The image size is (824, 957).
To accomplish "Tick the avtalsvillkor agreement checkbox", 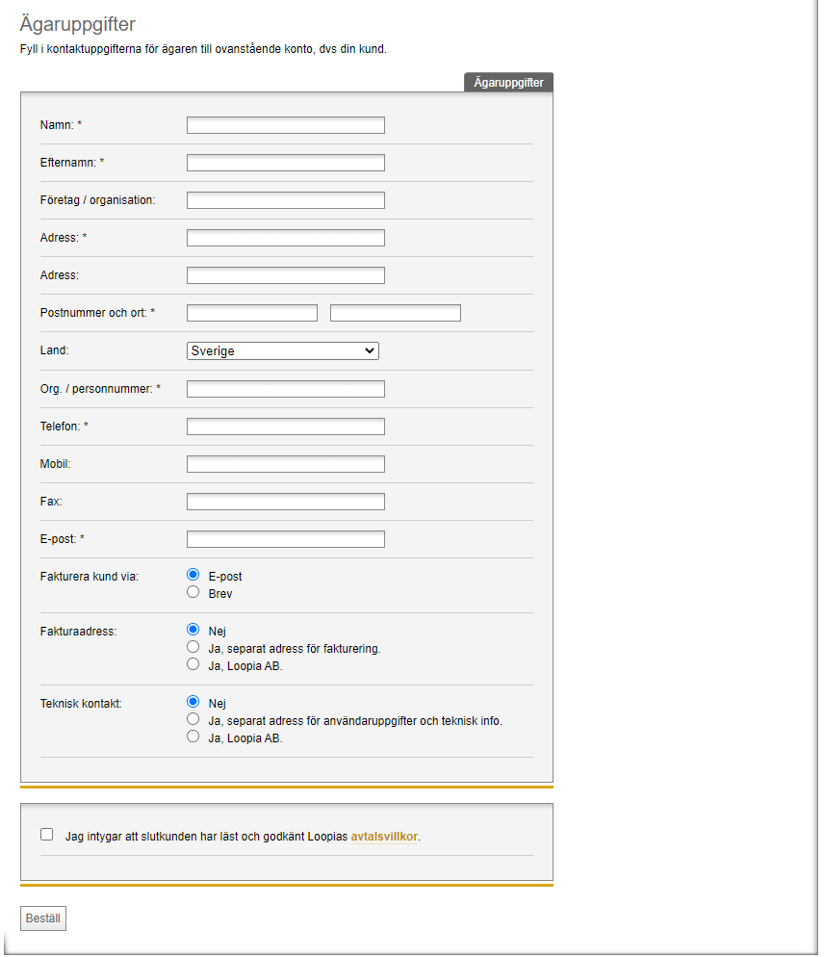I will (x=47, y=835).
